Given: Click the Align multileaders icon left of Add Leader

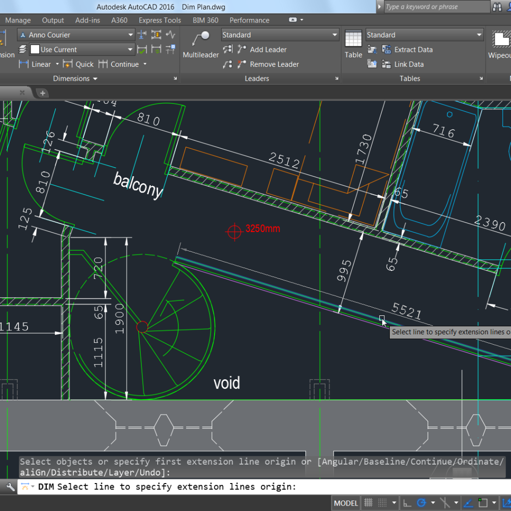Looking at the screenshot, I should pos(228,49).
